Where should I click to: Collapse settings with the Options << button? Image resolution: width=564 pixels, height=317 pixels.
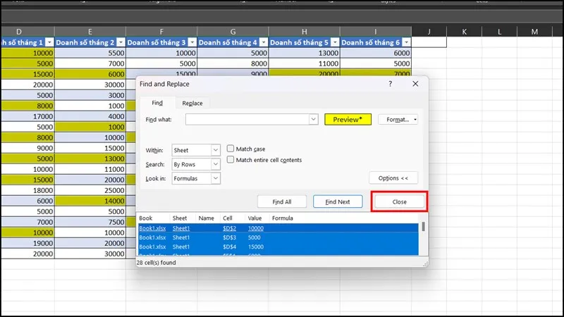coord(393,178)
